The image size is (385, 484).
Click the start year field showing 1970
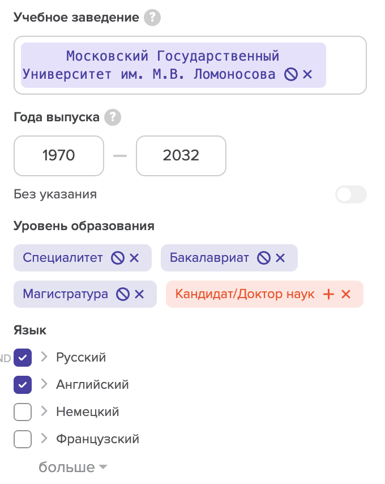[x=59, y=156]
